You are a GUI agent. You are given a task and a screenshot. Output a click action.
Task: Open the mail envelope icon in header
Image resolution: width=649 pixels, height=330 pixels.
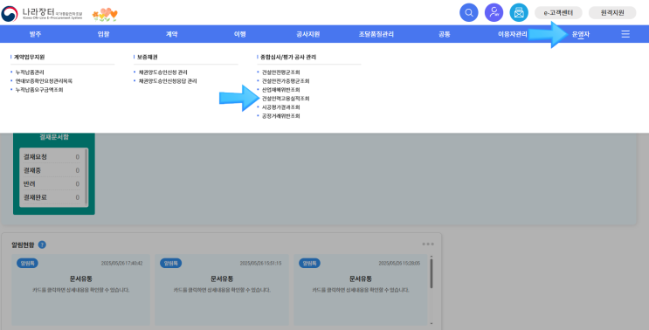tap(519, 13)
